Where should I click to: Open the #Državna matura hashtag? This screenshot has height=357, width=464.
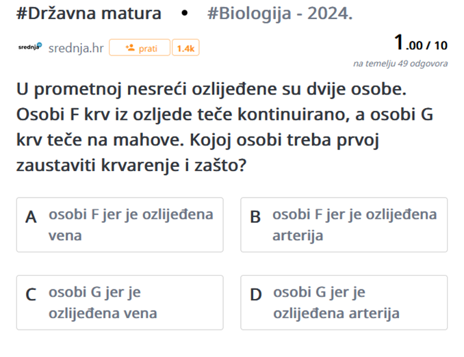tap(89, 13)
